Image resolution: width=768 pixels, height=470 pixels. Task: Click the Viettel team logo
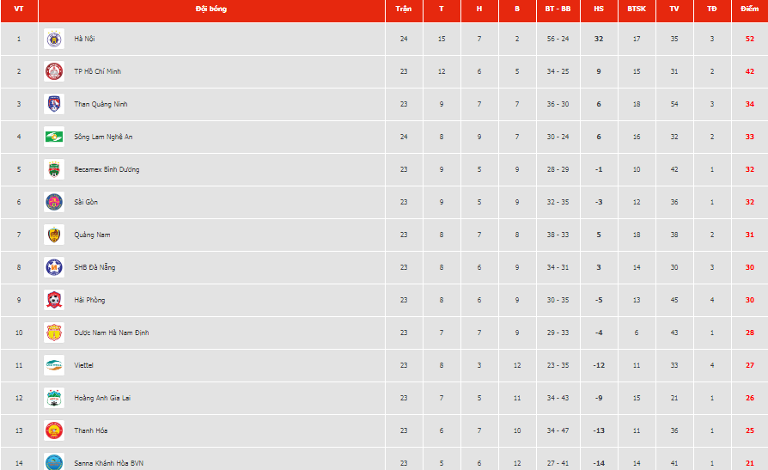(54, 365)
